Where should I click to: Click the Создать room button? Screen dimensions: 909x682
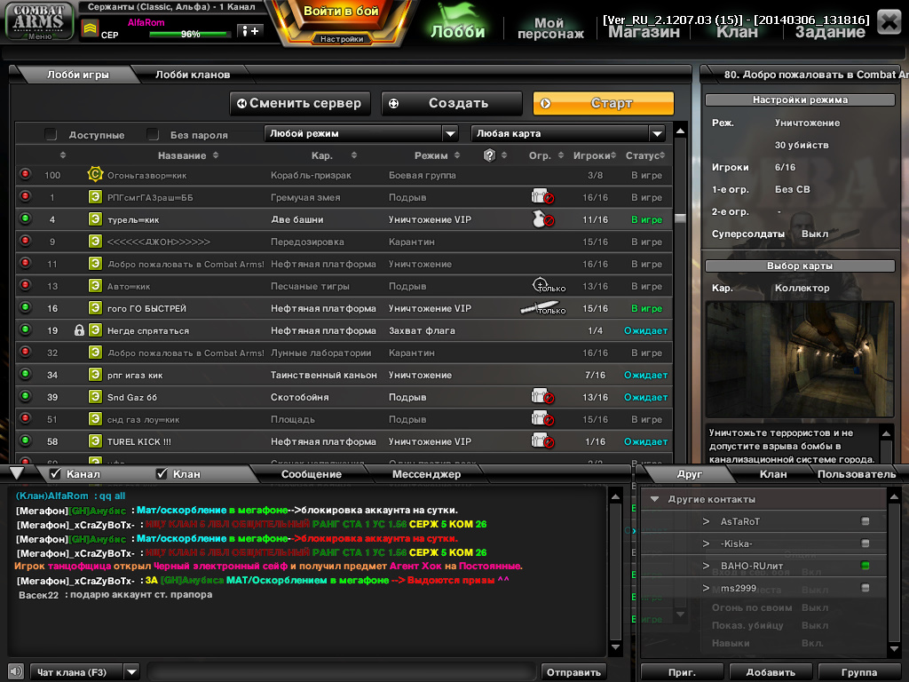452,103
